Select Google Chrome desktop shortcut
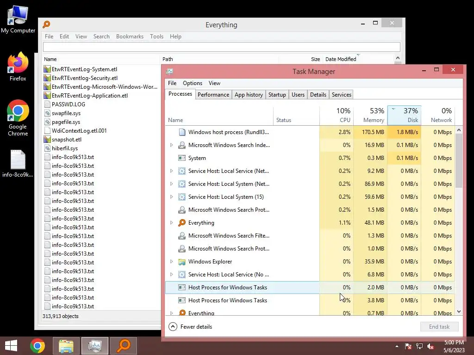The width and height of the screenshot is (474, 355). pyautogui.click(x=18, y=118)
